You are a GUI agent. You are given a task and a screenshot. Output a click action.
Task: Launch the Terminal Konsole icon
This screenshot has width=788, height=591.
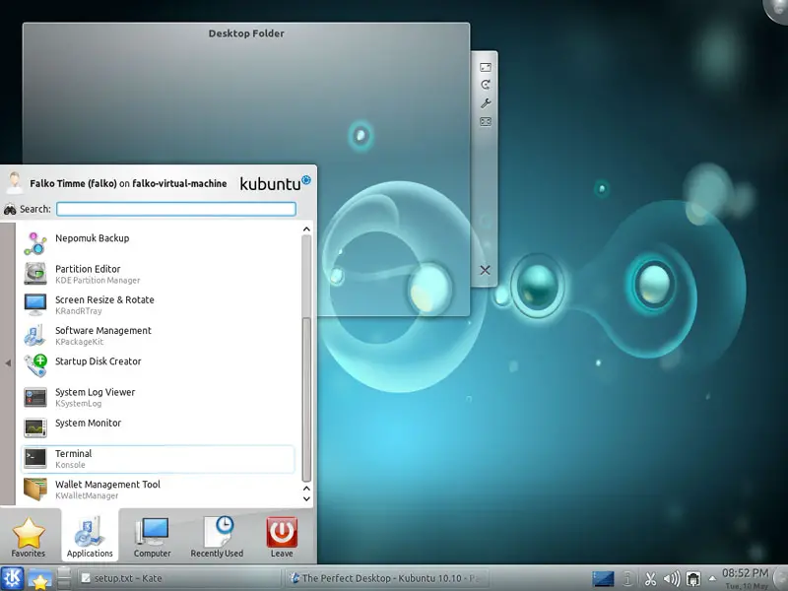coord(35,458)
